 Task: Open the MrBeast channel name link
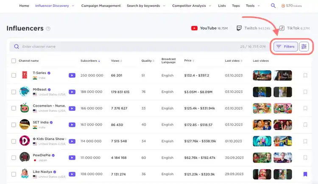click(39, 90)
